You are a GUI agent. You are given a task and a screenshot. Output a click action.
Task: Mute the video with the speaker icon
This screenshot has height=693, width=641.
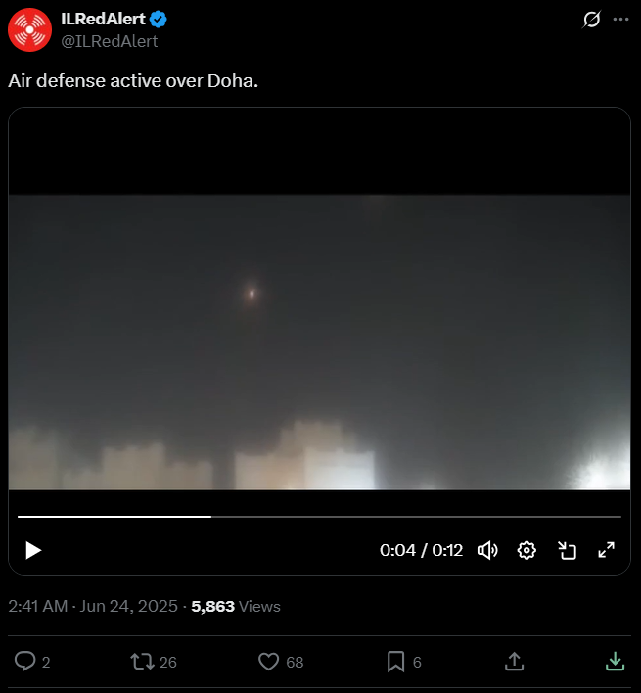pyautogui.click(x=487, y=550)
